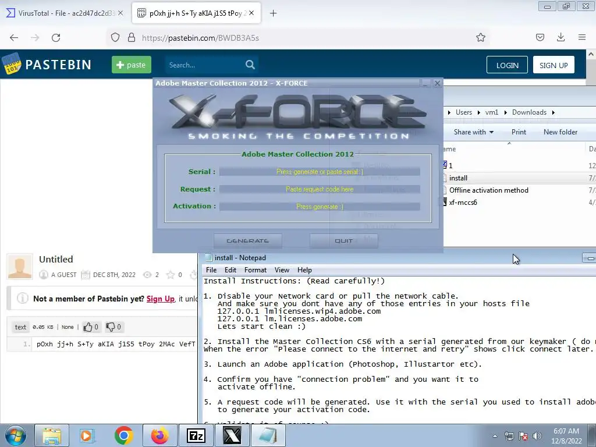This screenshot has height=447, width=596.
Task: Open Windows Explorer from the taskbar
Action: pyautogui.click(x=52, y=435)
